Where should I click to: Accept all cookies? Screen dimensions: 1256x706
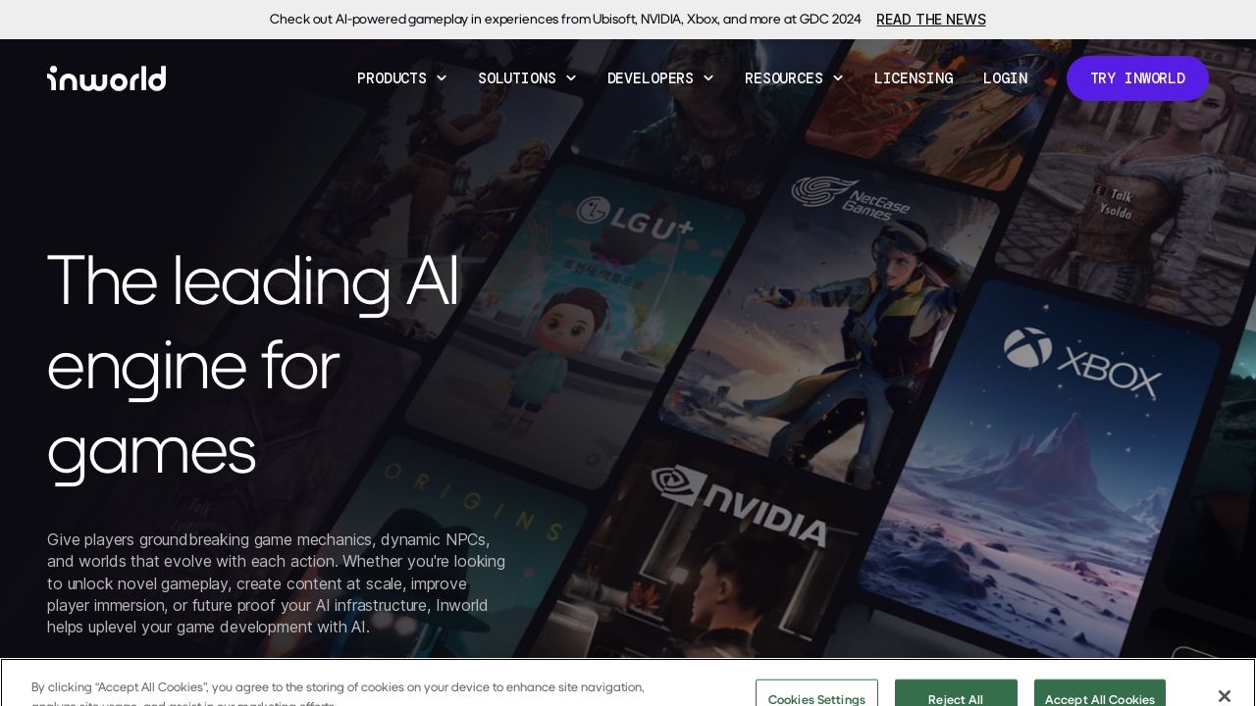tap(1100, 693)
